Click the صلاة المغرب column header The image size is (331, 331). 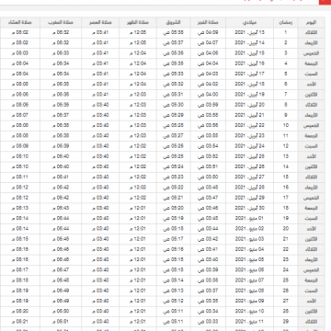coord(61,22)
